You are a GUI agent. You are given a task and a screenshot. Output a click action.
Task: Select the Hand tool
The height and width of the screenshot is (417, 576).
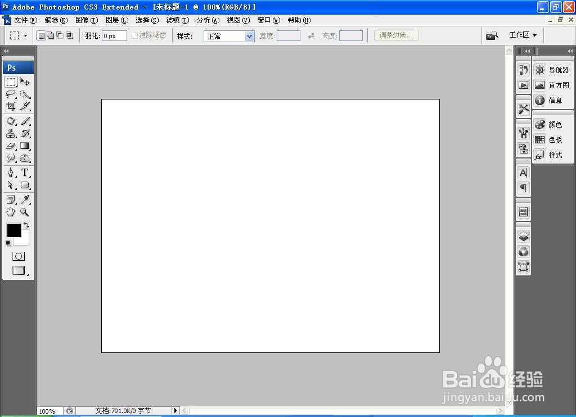coord(11,212)
